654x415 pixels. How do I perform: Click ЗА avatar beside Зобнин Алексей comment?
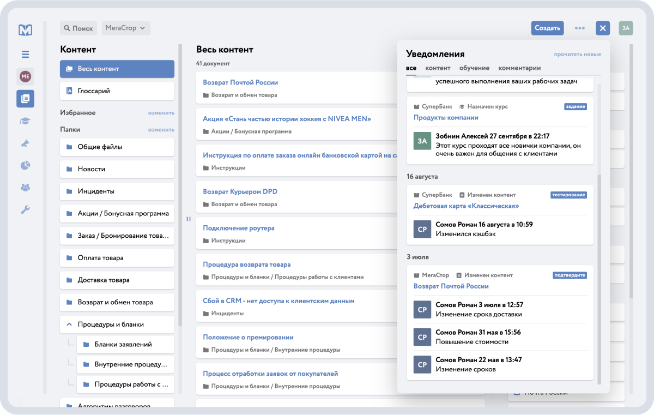coord(422,141)
